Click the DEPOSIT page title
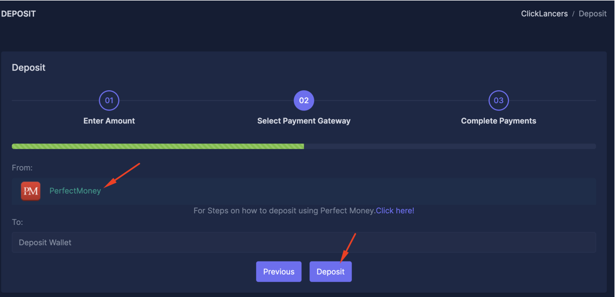 coord(18,14)
